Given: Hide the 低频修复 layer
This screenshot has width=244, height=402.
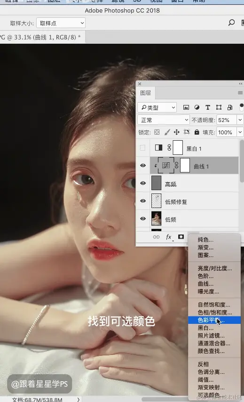Looking at the screenshot, I should point(143,201).
